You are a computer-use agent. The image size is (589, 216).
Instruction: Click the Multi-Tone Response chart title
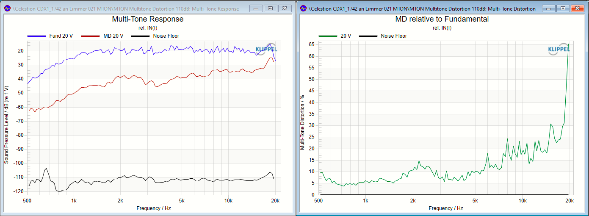pyautogui.click(x=148, y=19)
